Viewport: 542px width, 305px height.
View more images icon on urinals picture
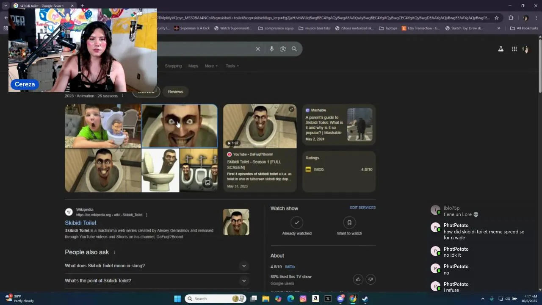point(207,183)
